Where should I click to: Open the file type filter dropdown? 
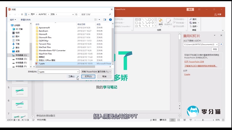pos(96,71)
